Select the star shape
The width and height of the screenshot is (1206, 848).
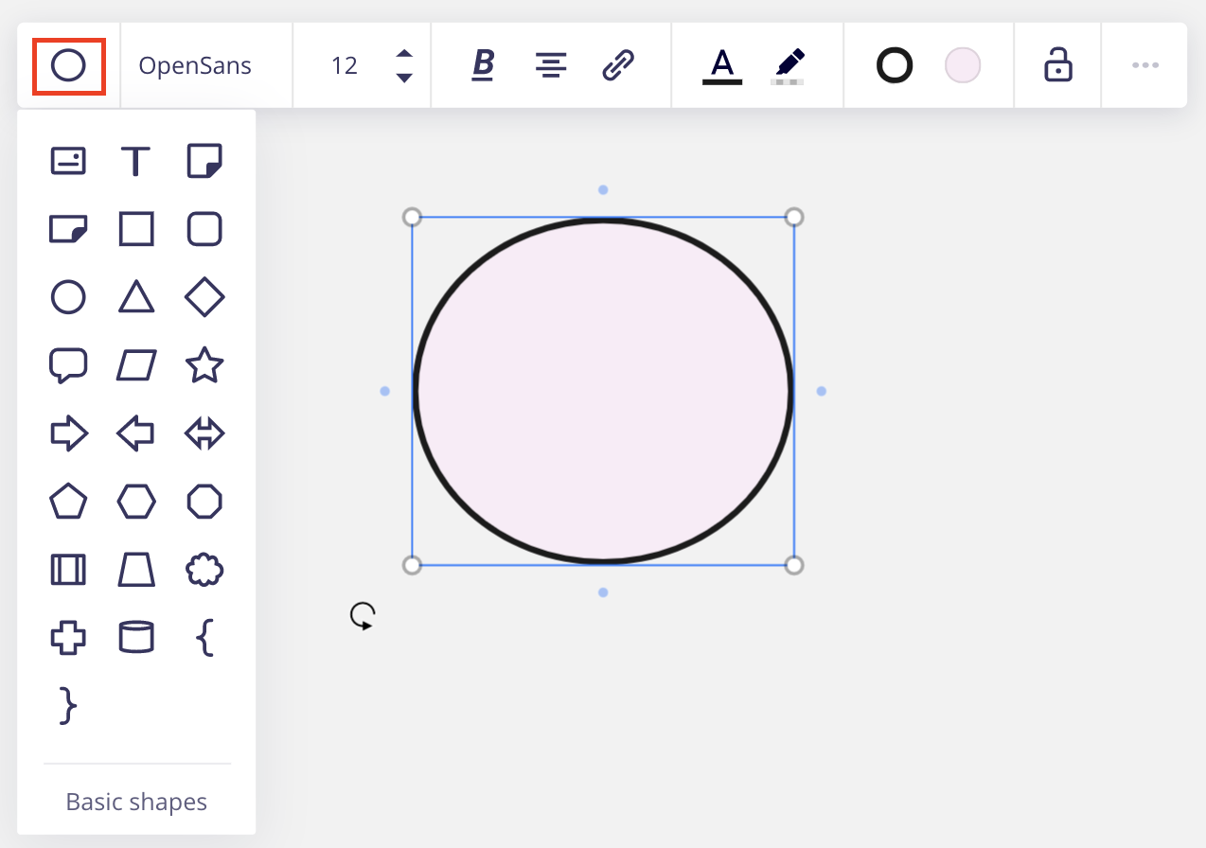204,365
